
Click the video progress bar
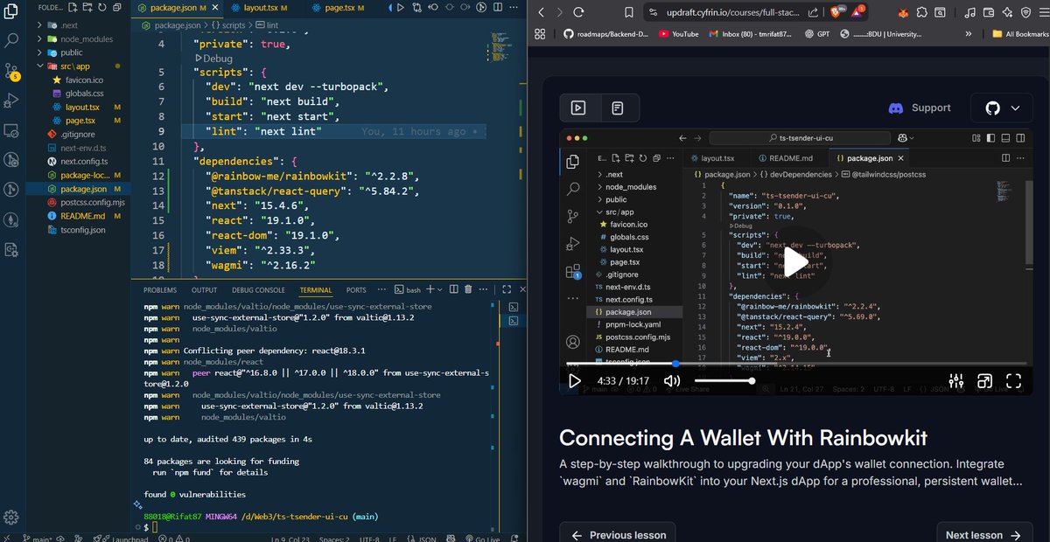point(796,364)
